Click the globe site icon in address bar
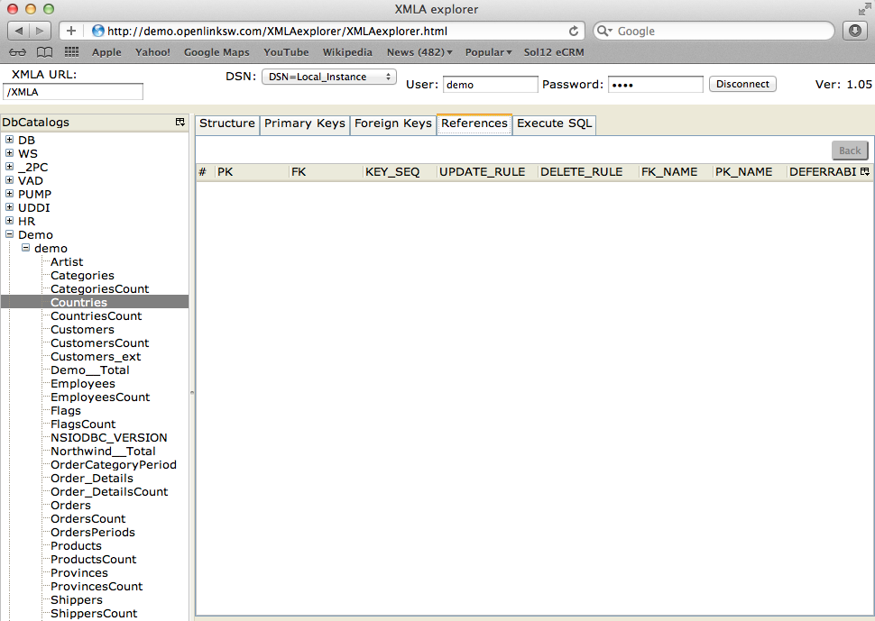 pos(97,31)
